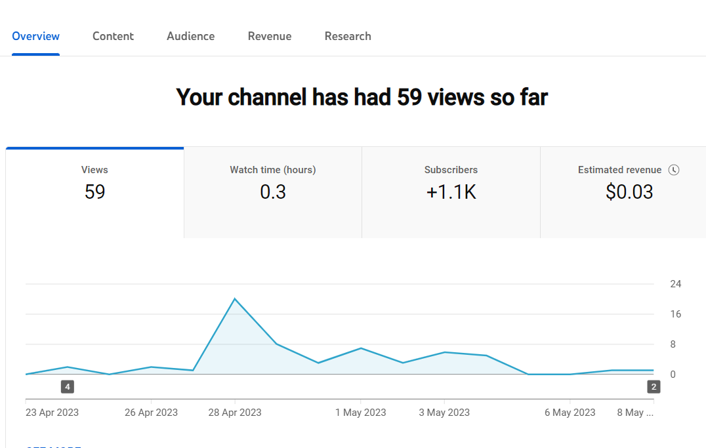Open the Revenue tab

(x=270, y=36)
